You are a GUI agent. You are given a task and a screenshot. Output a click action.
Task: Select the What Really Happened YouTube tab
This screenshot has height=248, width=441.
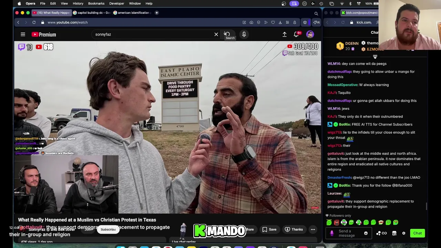coord(51,13)
